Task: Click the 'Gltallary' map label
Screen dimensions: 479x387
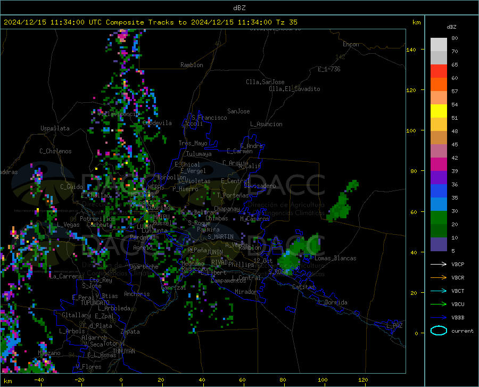Action: (x=76, y=315)
